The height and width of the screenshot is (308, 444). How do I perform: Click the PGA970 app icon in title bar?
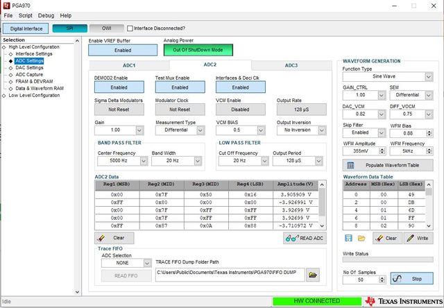[x=6, y=6]
